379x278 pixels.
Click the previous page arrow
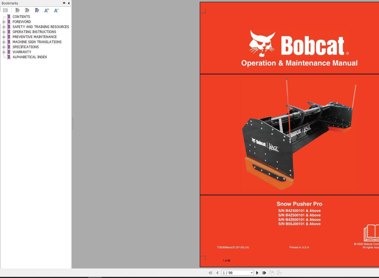(217, 273)
